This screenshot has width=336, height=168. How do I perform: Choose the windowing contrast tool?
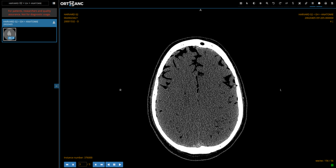coord(254,3)
